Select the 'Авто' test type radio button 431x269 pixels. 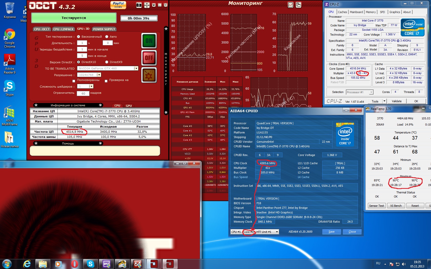[x=107, y=37]
